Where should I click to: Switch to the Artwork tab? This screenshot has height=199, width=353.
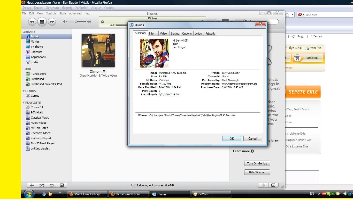click(210, 34)
